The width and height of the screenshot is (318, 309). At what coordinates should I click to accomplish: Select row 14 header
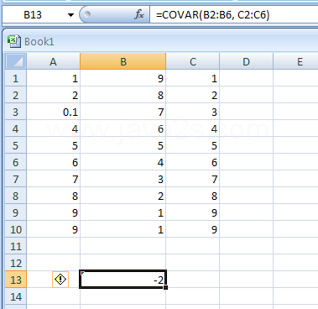tap(16, 296)
